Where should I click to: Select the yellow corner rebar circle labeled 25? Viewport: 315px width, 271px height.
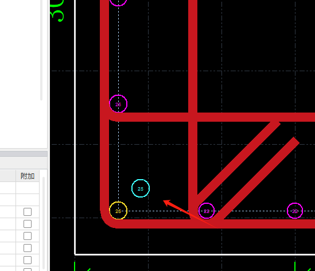tap(118, 211)
